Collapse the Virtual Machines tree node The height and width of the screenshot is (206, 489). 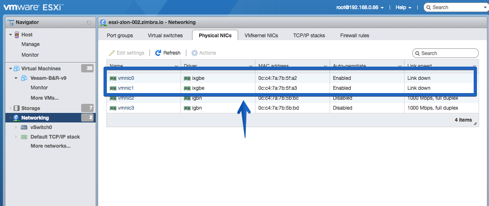point(11,69)
